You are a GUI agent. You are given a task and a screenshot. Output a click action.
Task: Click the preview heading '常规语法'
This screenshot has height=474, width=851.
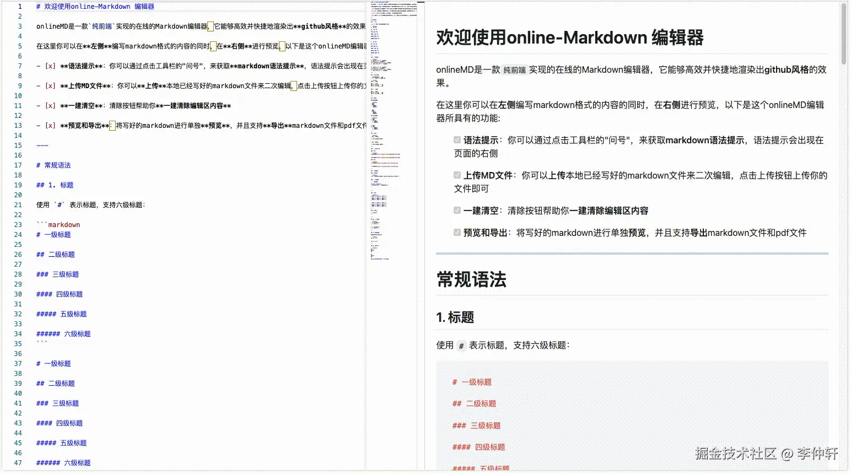471,279
